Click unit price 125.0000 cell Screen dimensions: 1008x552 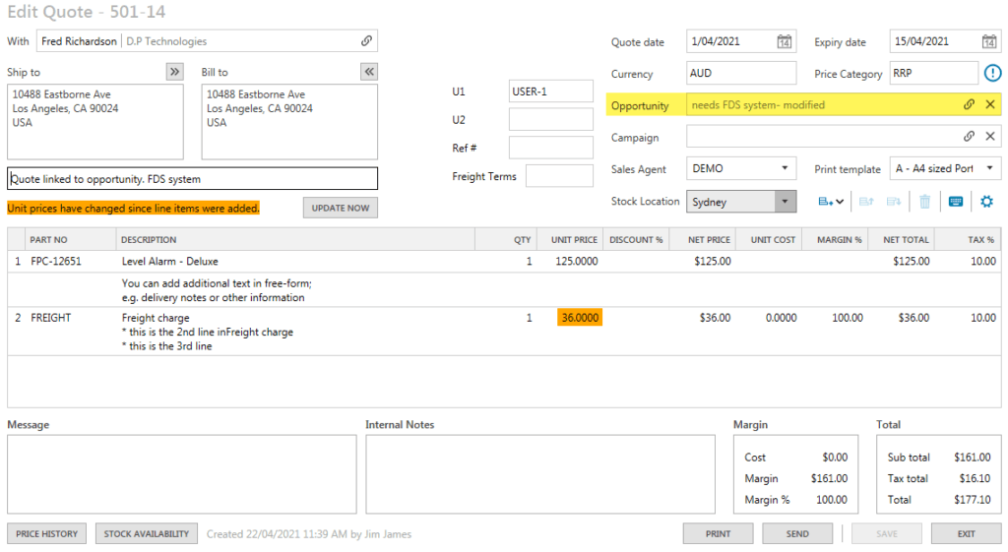577,261
